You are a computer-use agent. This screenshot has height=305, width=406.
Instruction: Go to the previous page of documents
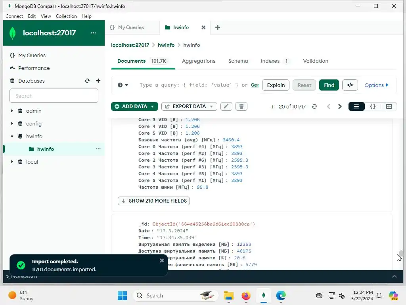click(x=328, y=106)
